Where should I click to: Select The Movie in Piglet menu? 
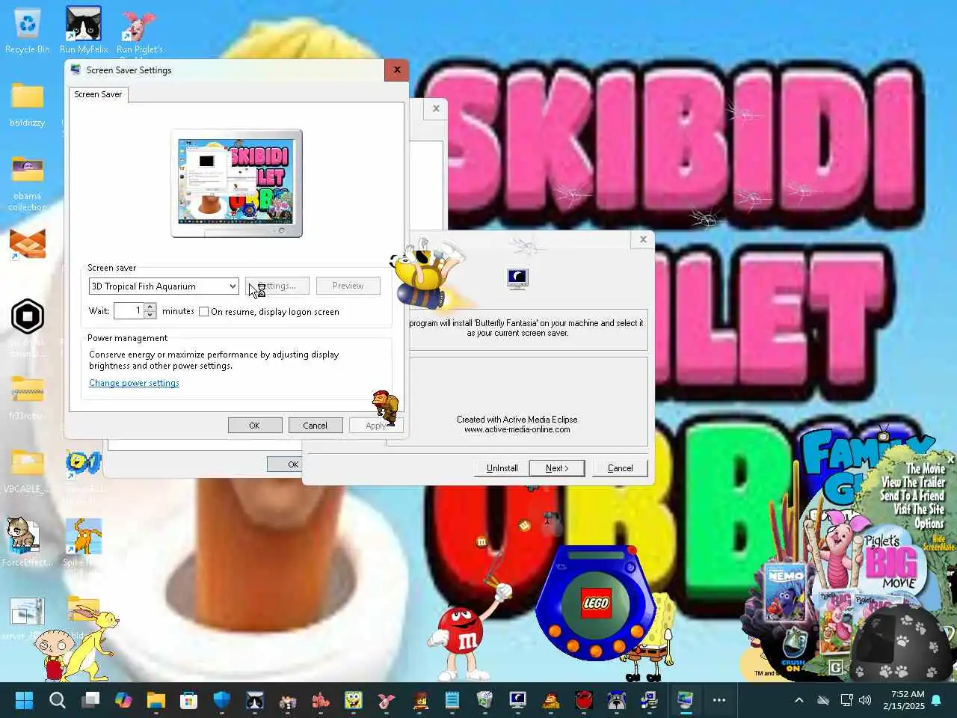coord(925,469)
